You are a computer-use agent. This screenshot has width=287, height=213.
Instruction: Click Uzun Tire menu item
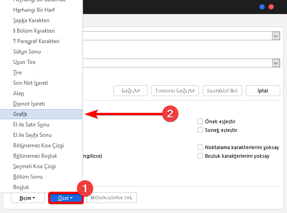(24, 62)
